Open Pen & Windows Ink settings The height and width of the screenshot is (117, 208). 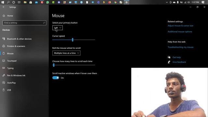tap(16, 75)
